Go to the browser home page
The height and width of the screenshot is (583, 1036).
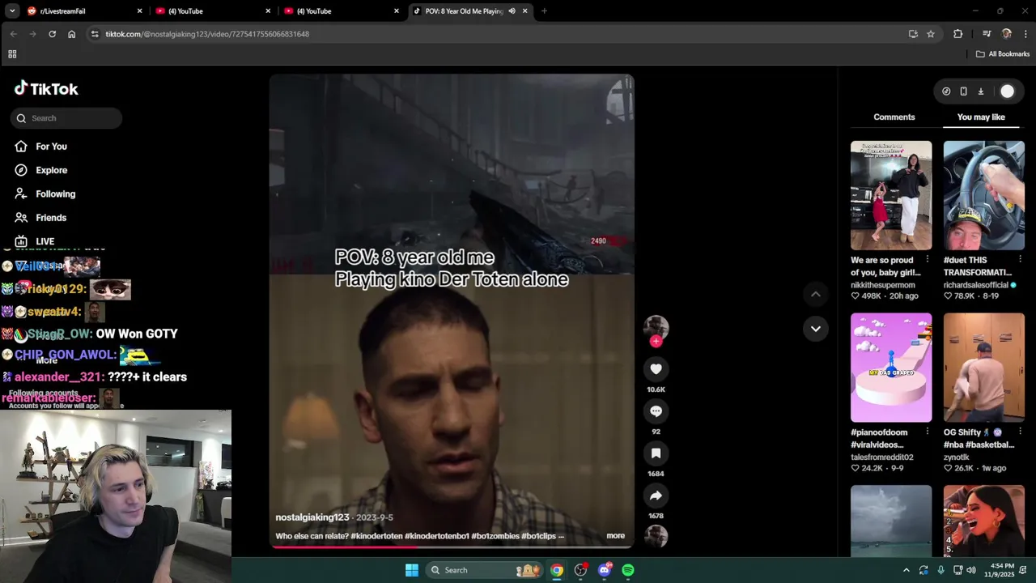point(71,34)
